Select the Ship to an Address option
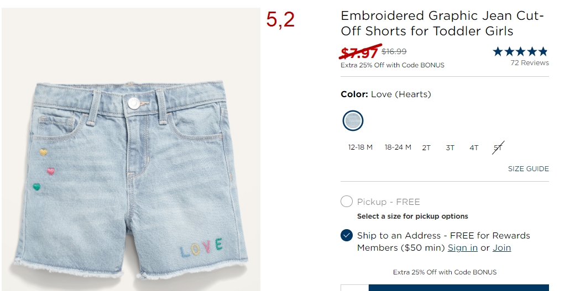575x291 pixels. (347, 235)
